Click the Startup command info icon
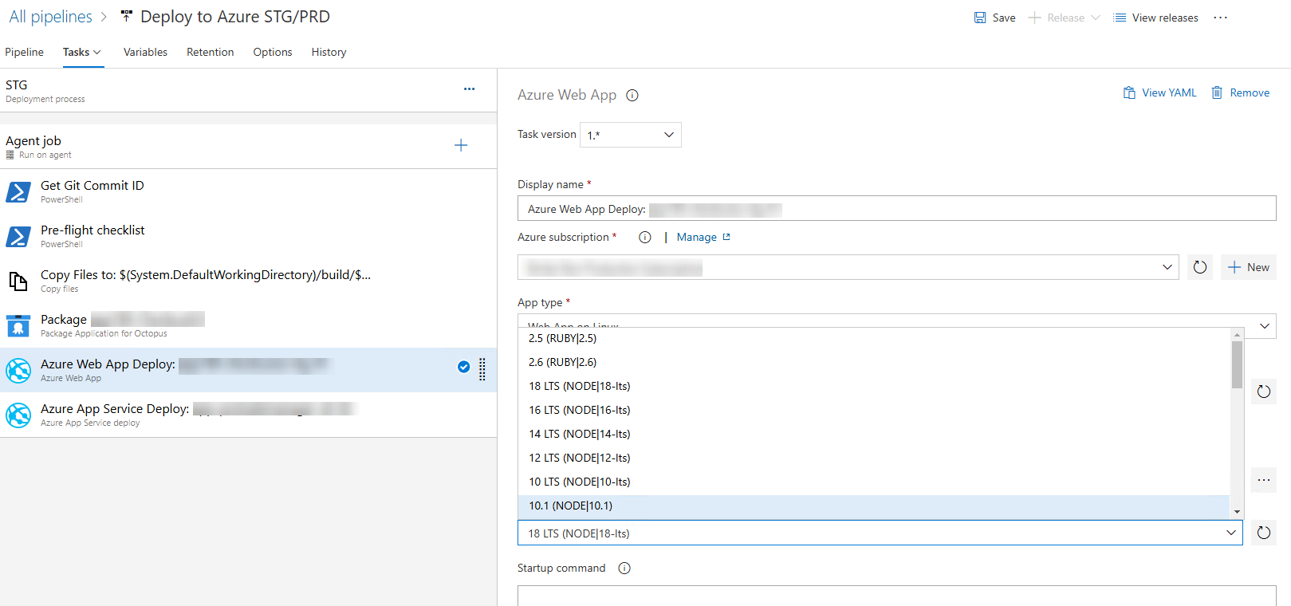This screenshot has width=1291, height=606. (x=624, y=568)
